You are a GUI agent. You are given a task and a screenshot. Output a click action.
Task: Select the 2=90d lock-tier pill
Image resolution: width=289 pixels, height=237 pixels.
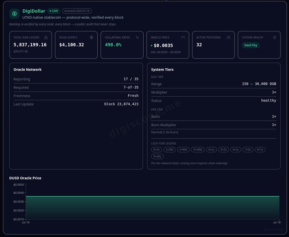tap(183, 150)
